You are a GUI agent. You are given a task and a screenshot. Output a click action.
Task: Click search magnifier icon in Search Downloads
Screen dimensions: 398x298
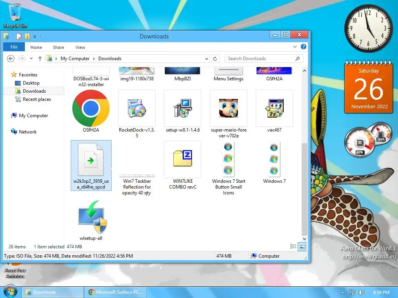[297, 59]
